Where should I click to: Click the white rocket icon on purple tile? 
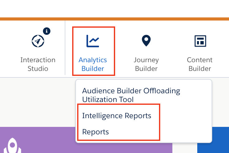pyautogui.click(x=12, y=146)
